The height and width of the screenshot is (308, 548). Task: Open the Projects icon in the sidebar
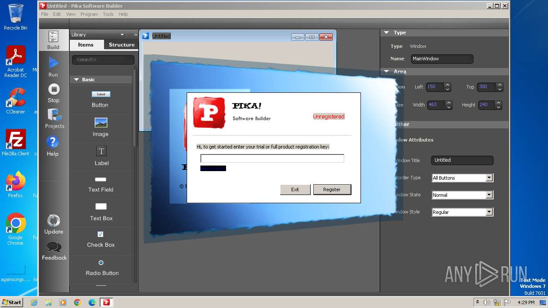54,118
